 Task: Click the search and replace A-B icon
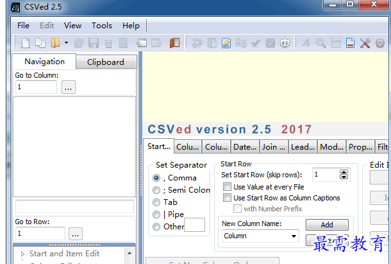click(x=241, y=43)
